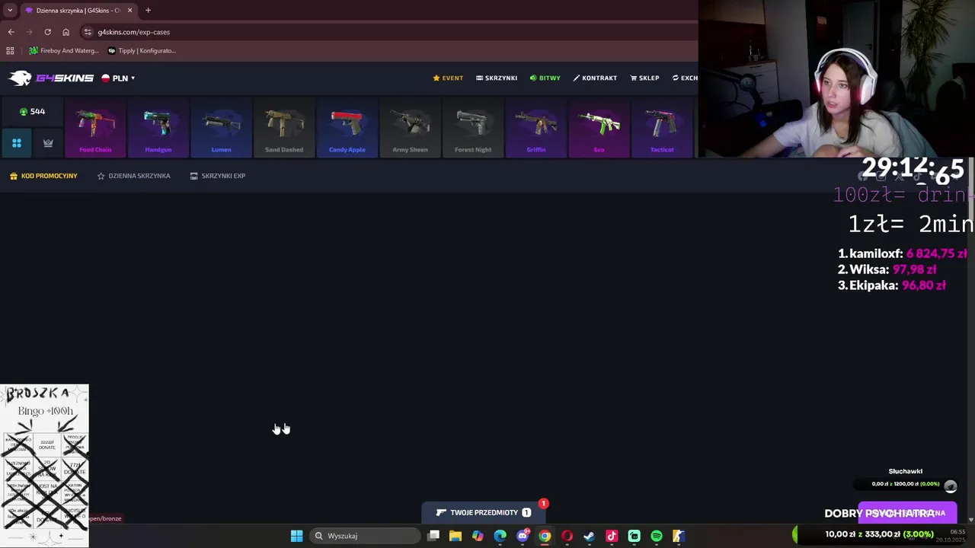Viewport: 975px width, 548px height.
Task: Expand the PLN currency dropdown
Action: pos(118,78)
